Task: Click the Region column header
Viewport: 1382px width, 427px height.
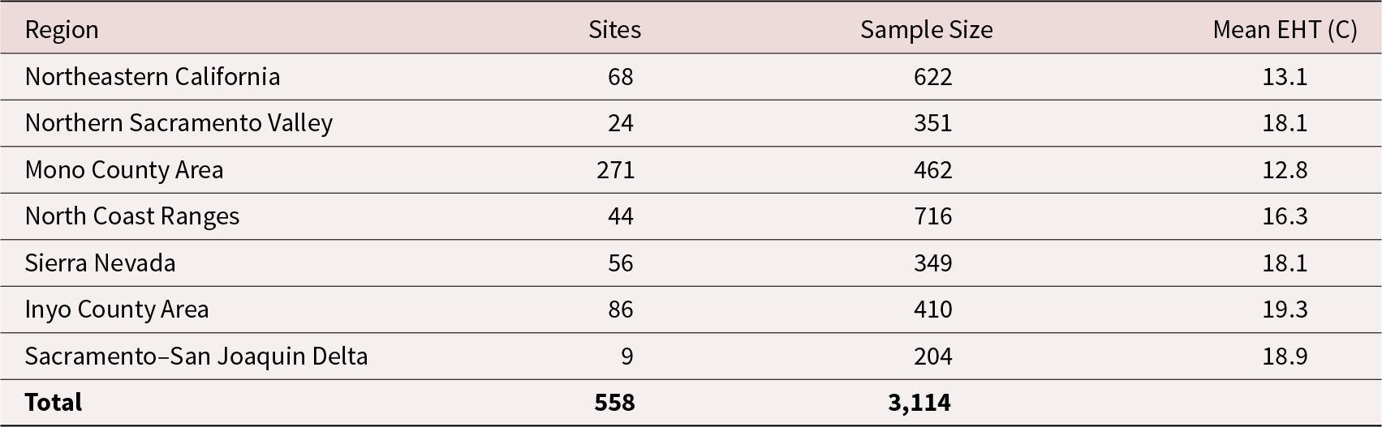Action: click(62, 30)
